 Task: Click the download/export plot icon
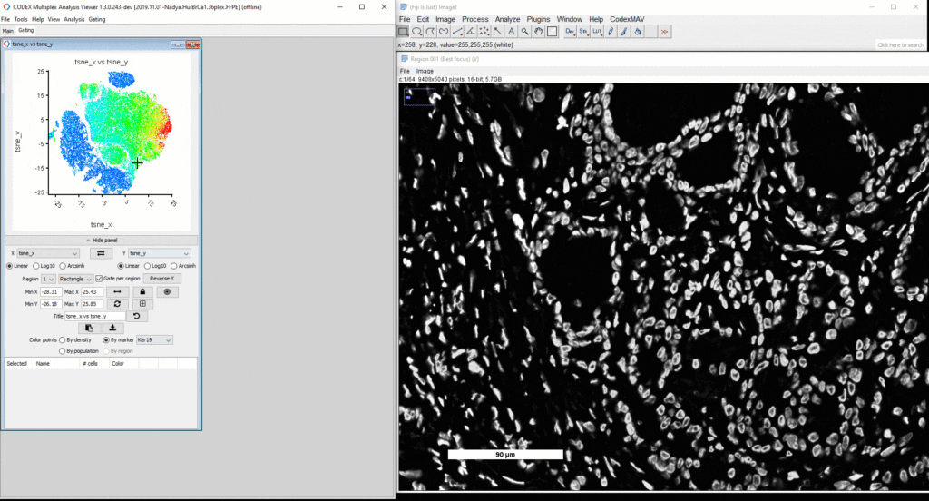tap(112, 328)
